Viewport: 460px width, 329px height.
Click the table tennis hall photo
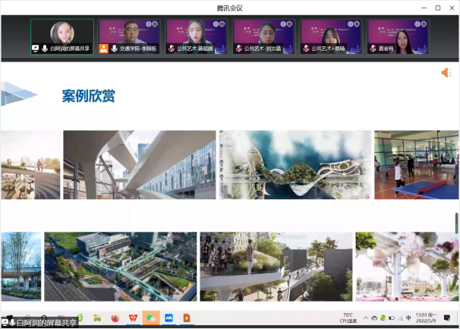pos(416,165)
